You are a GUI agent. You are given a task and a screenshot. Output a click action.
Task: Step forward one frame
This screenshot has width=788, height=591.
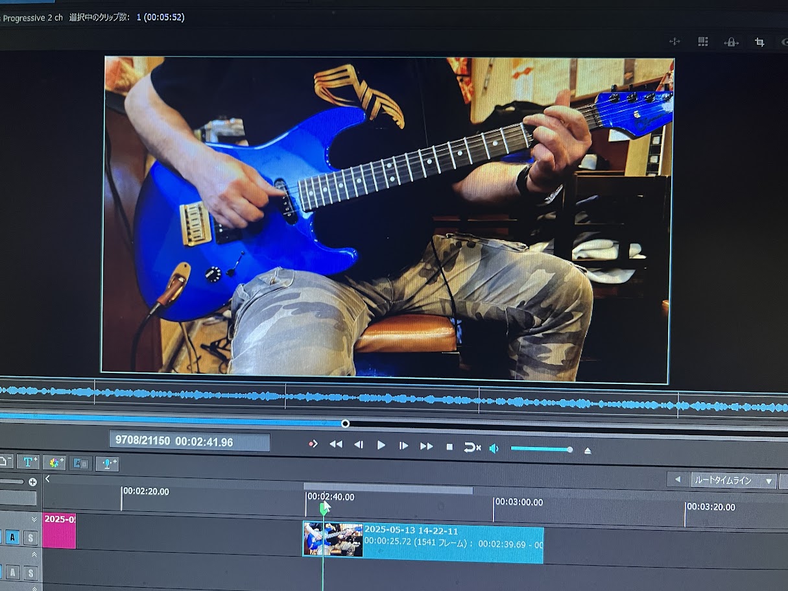click(403, 446)
